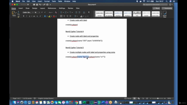Expand numbering list dropdown arrow

(x=68, y=12)
